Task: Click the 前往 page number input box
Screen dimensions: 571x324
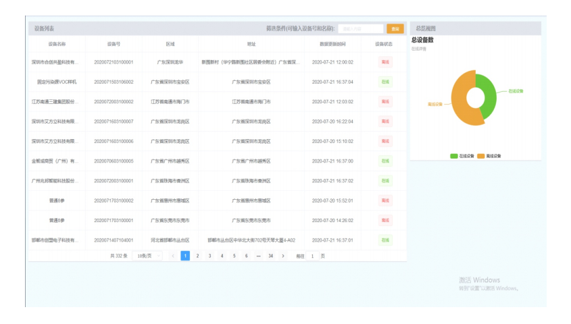Action: tap(313, 256)
